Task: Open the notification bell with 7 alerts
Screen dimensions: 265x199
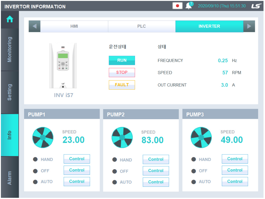Action: pyautogui.click(x=189, y=6)
